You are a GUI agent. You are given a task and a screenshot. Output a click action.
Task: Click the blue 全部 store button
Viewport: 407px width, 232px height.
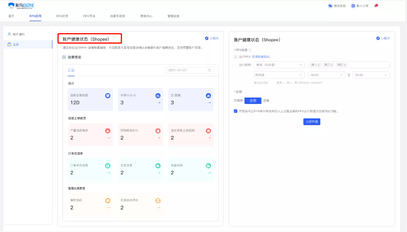(253, 101)
